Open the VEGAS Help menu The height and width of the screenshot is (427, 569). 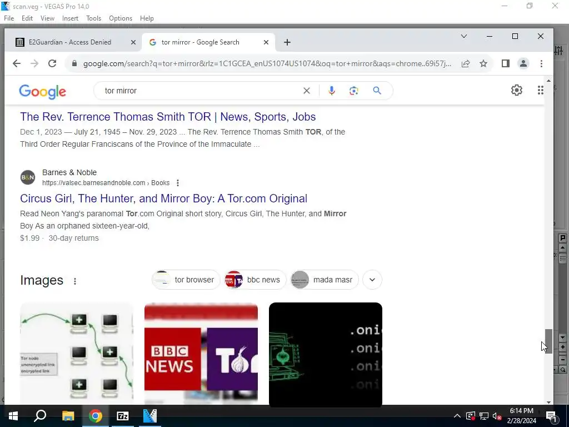[x=147, y=18]
